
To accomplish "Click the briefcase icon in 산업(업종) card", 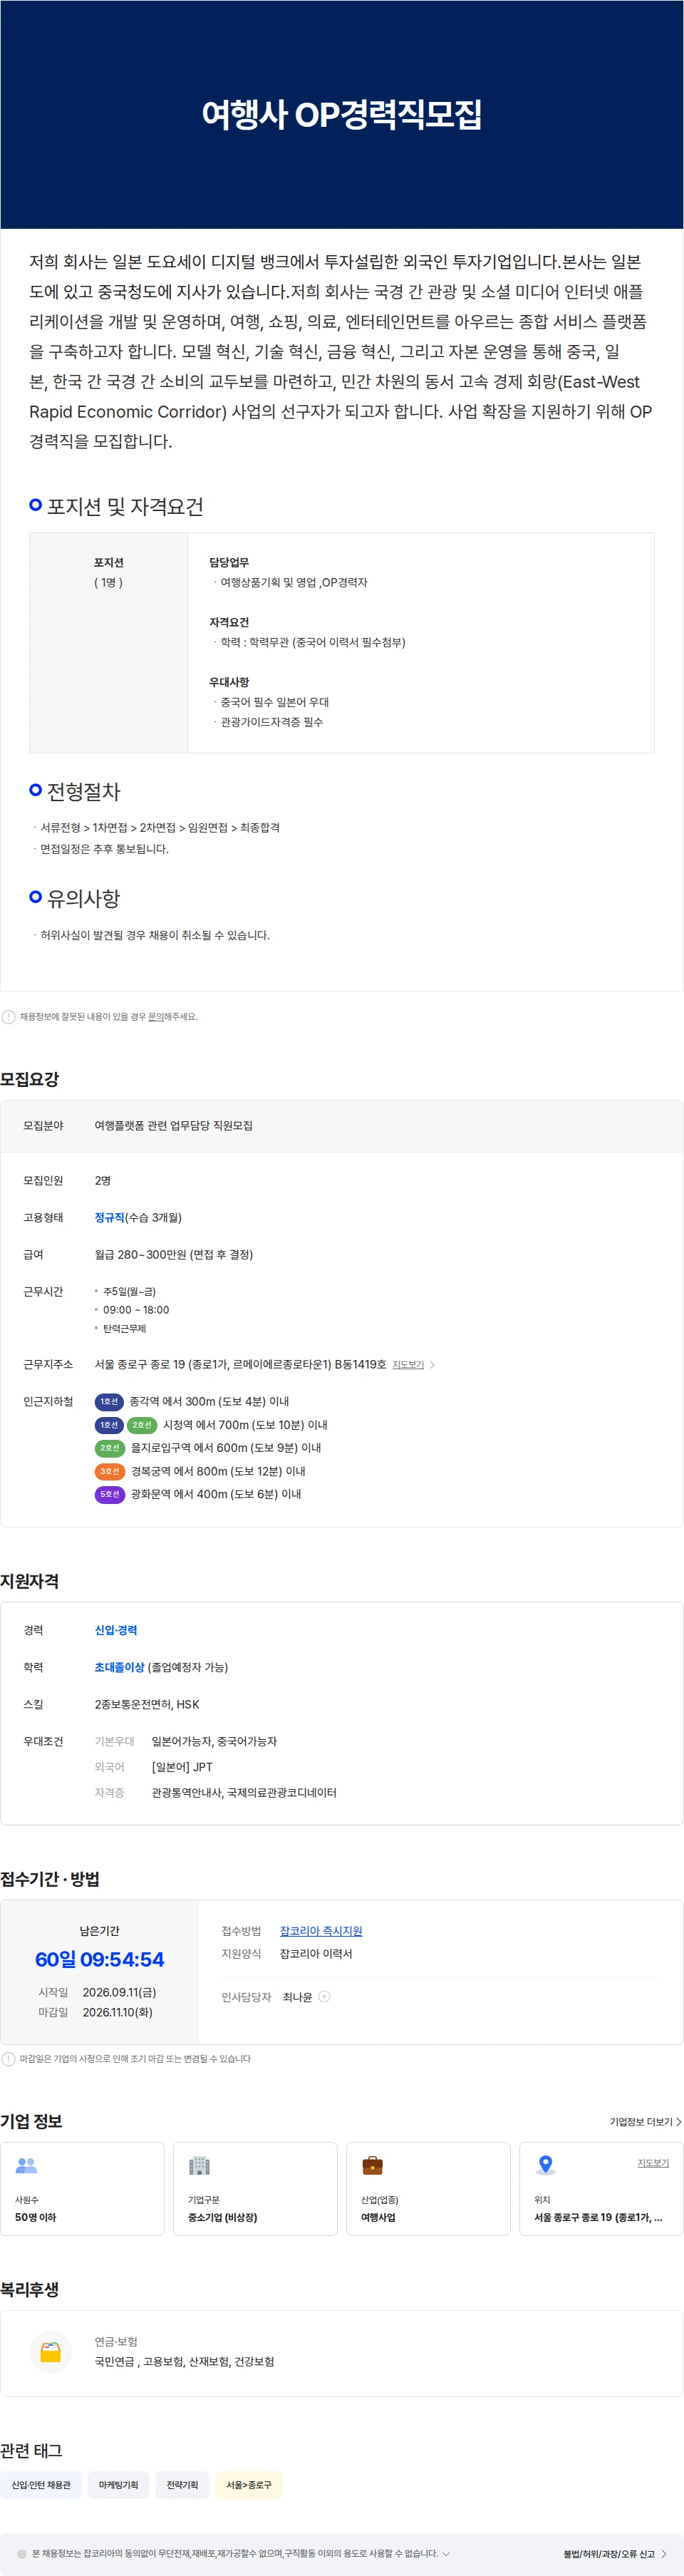I will point(372,2166).
